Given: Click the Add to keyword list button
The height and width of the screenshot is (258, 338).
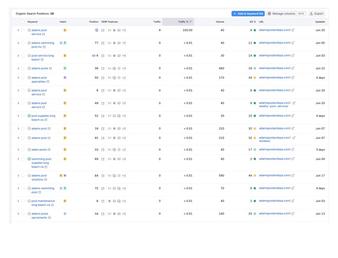Looking at the screenshot, I should (248, 14).
